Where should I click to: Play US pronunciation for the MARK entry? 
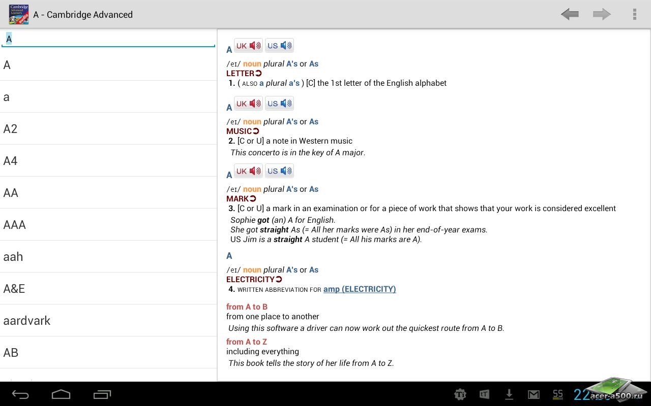[x=279, y=171]
